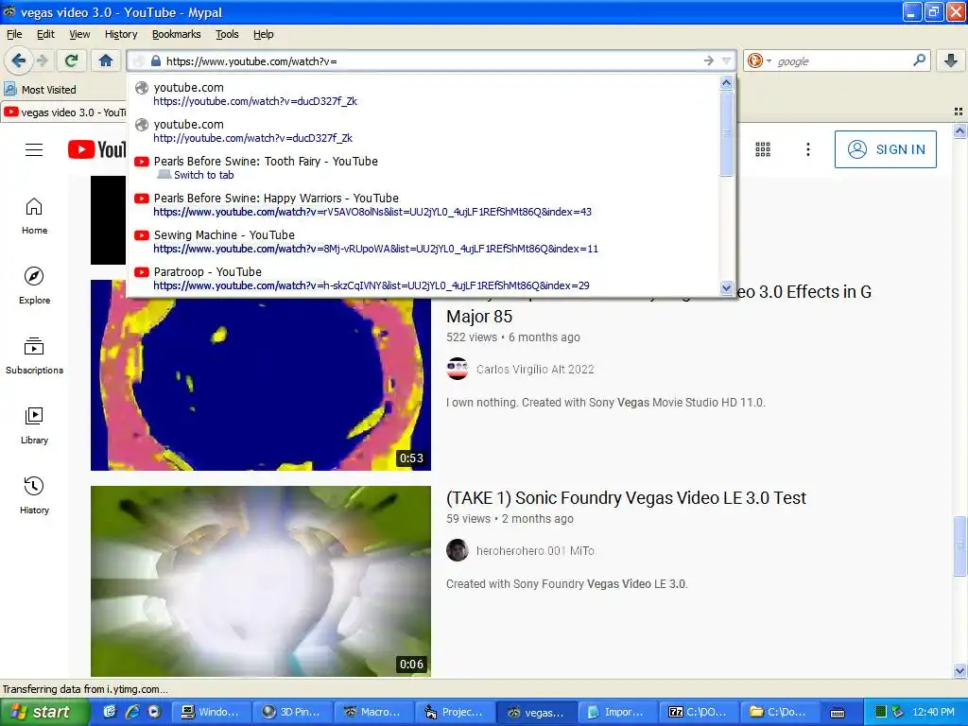Select the Paratroop YouTube suggestion
The image size is (968, 726).
(x=423, y=278)
